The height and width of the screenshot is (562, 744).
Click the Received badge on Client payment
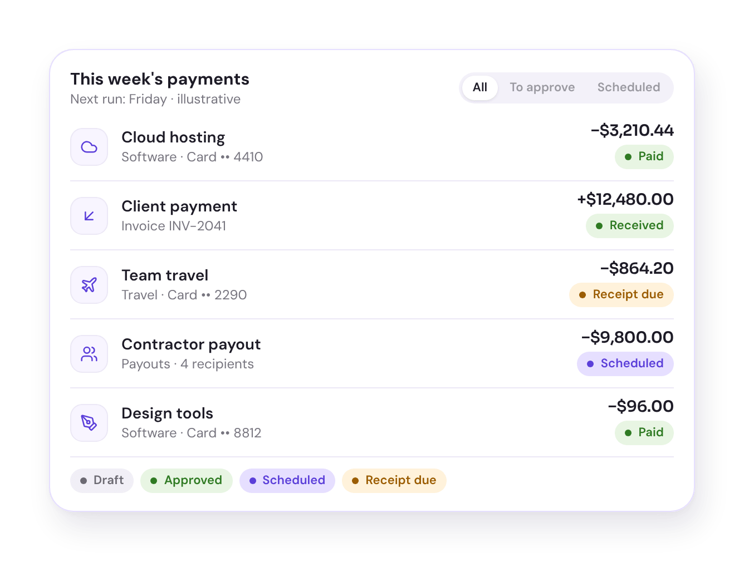click(630, 225)
